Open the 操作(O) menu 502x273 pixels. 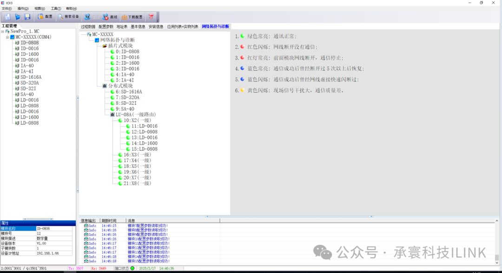click(x=23, y=9)
